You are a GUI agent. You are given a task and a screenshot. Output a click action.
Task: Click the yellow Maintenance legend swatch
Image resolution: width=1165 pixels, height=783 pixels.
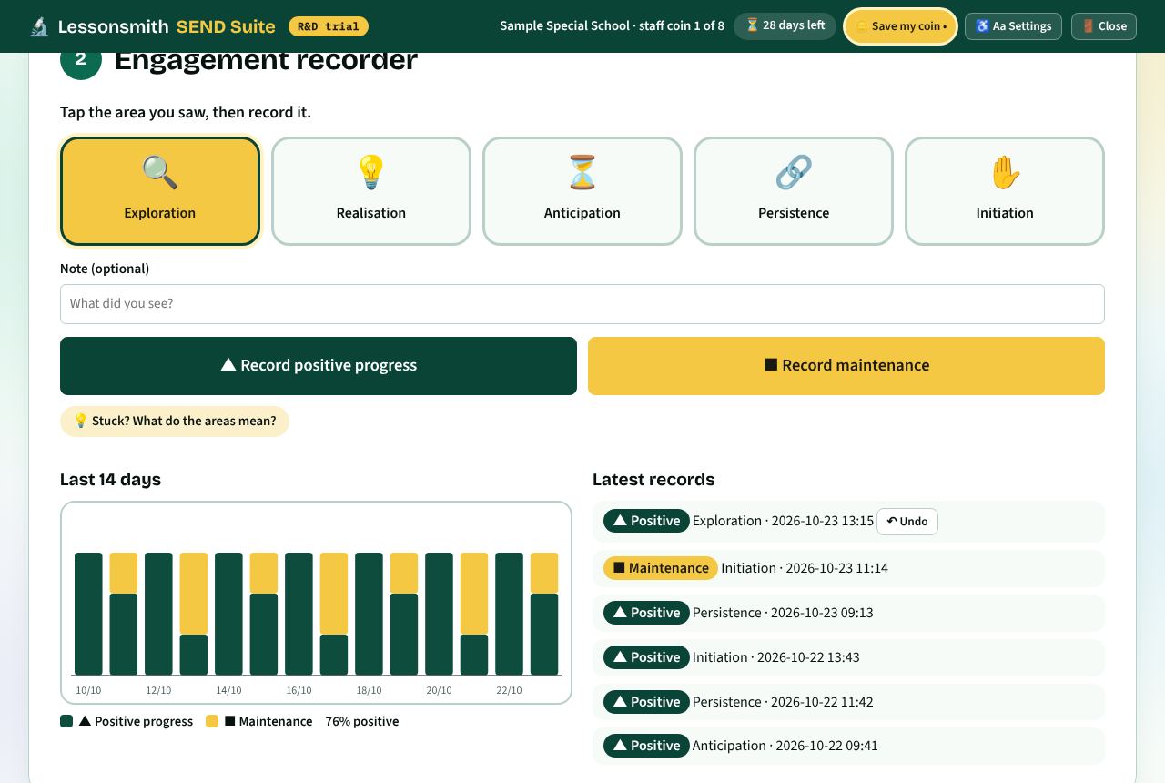click(x=212, y=721)
